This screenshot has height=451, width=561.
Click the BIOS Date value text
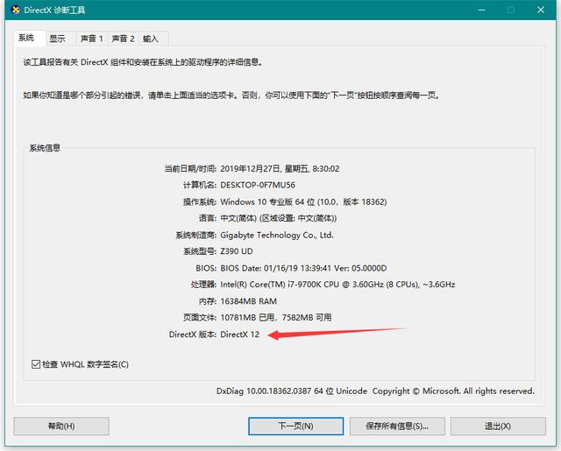click(x=303, y=268)
